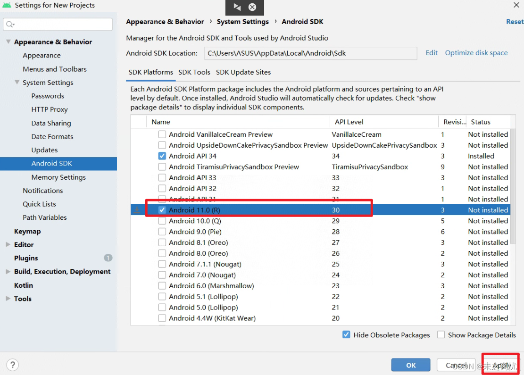Check Android 8.1 (Oreo) checkbox
This screenshot has height=375, width=524.
tap(162, 242)
